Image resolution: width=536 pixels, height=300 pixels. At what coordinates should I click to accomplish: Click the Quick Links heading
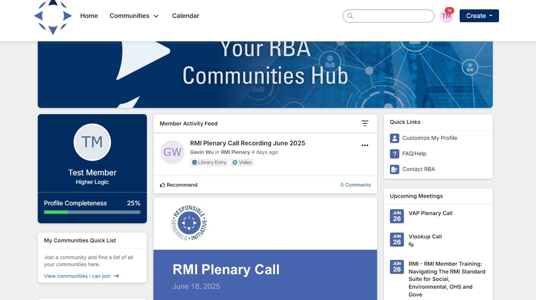[405, 122]
